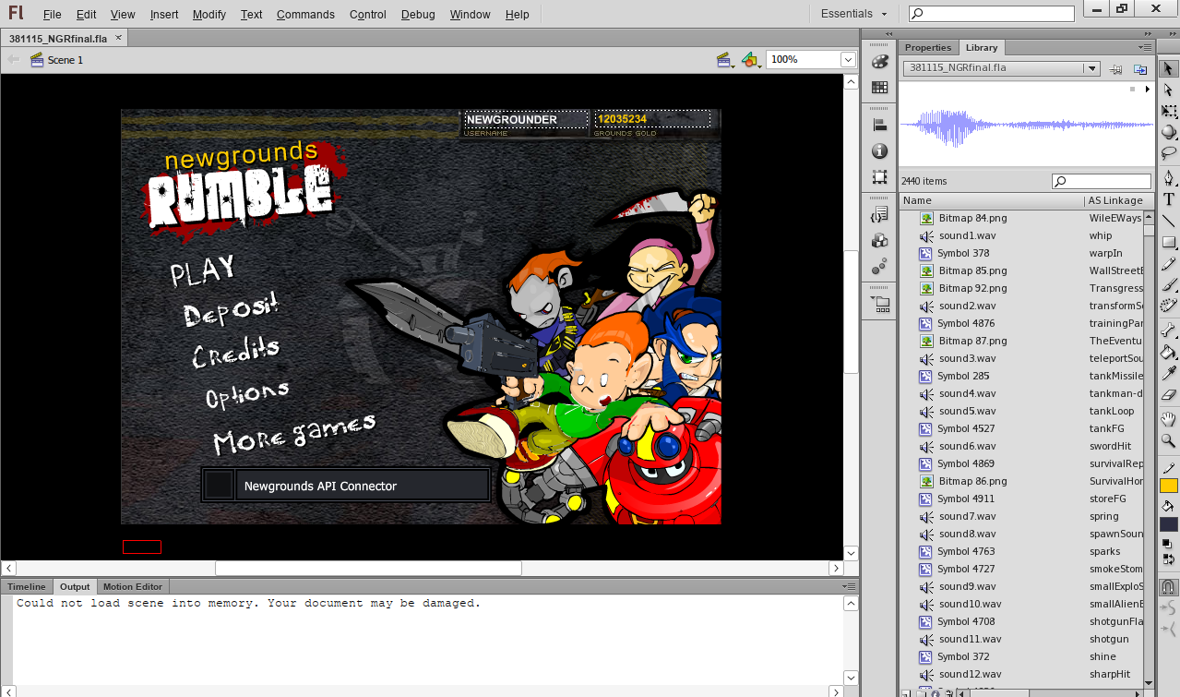The width and height of the screenshot is (1180, 697).
Task: Open the Info panel icon
Action: (x=879, y=150)
